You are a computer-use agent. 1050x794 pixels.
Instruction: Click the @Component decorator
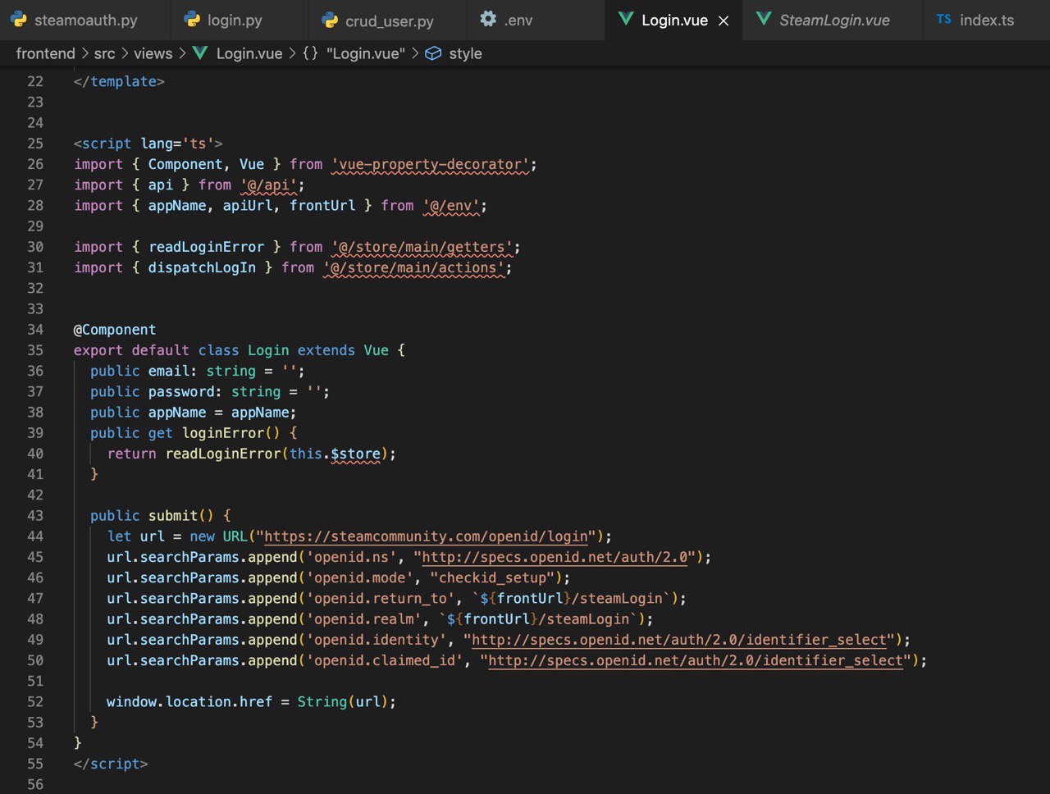[115, 330]
